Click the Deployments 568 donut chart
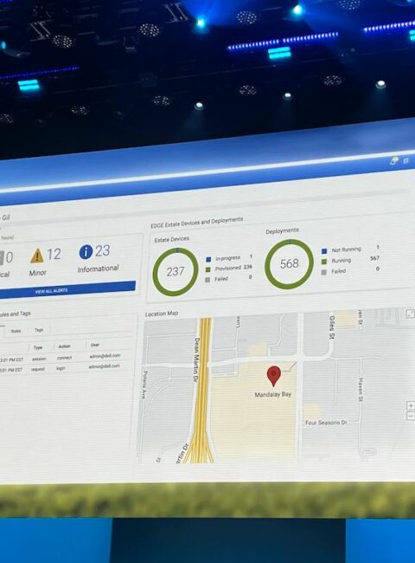The width and height of the screenshot is (415, 563). 289,264
